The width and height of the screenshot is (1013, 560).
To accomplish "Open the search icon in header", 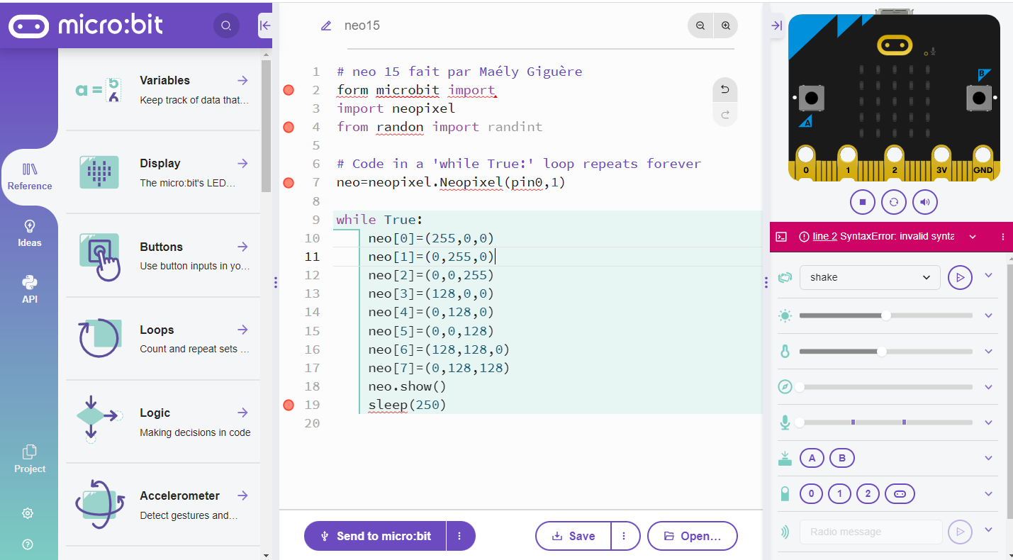I will pyautogui.click(x=226, y=26).
